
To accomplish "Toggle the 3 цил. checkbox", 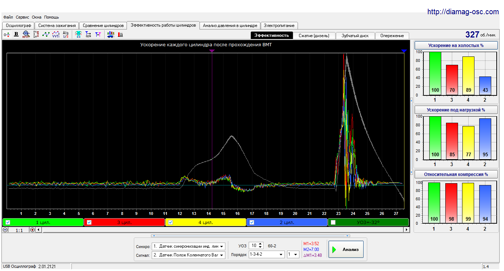I will 89,222.
